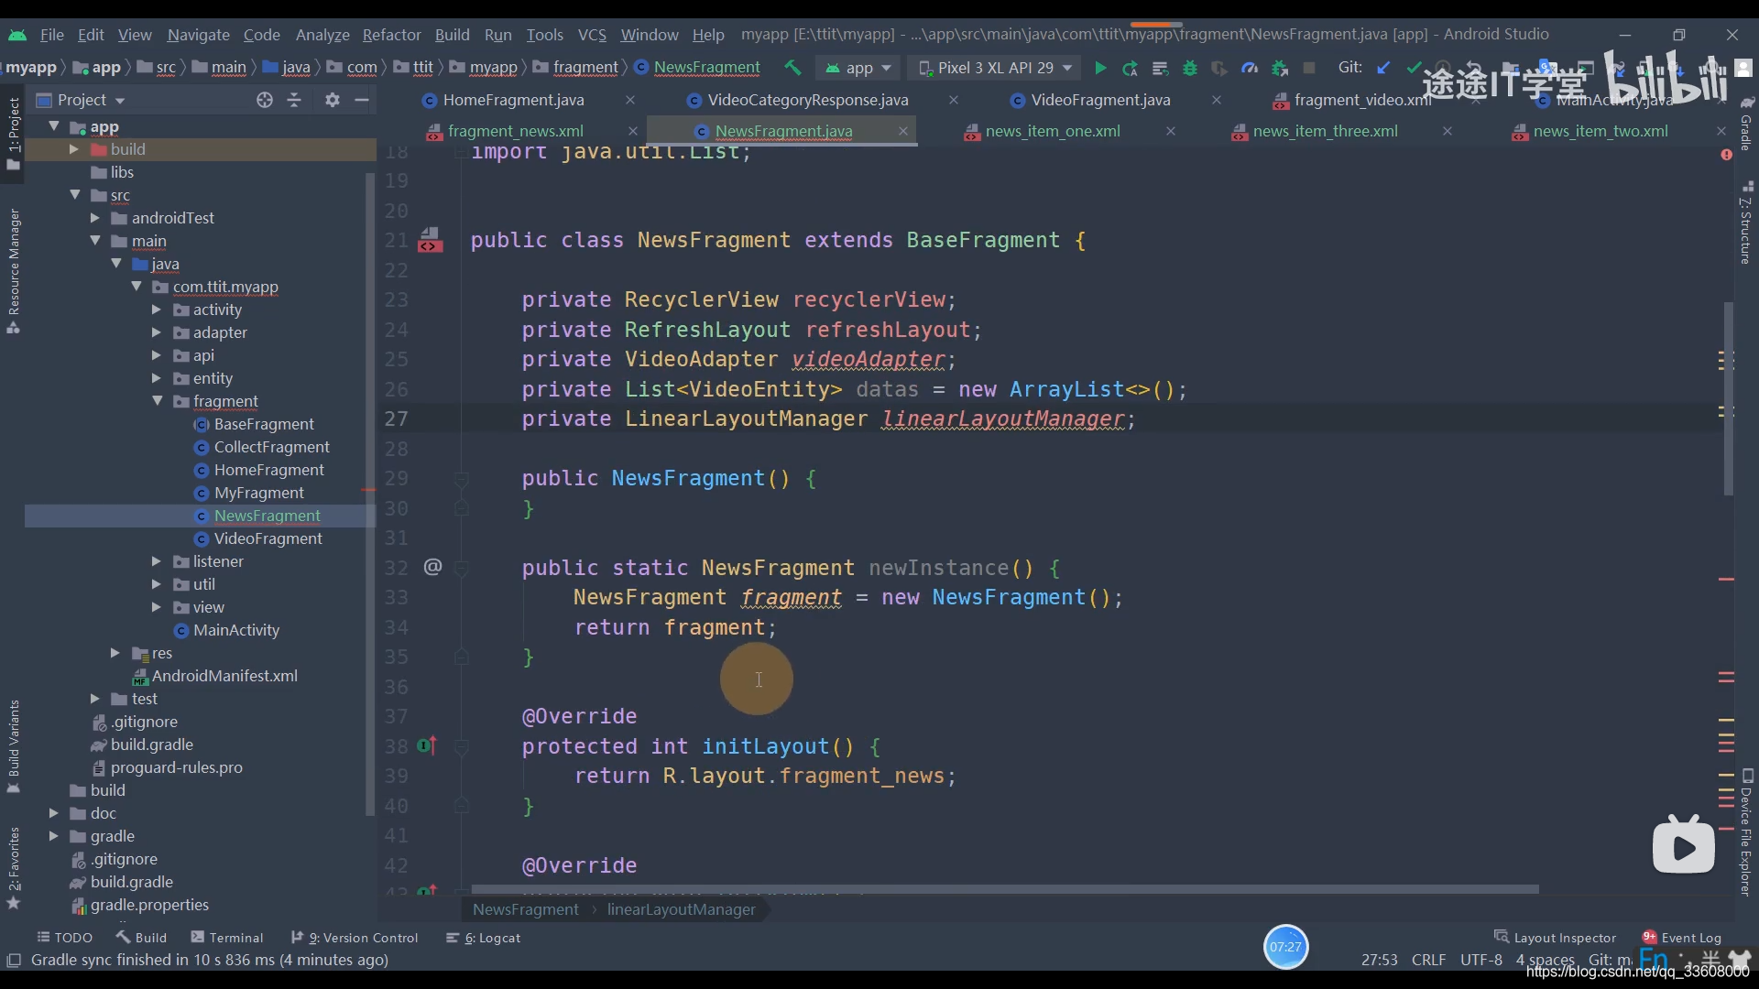Open Device File Explorer side panel

point(1746,832)
